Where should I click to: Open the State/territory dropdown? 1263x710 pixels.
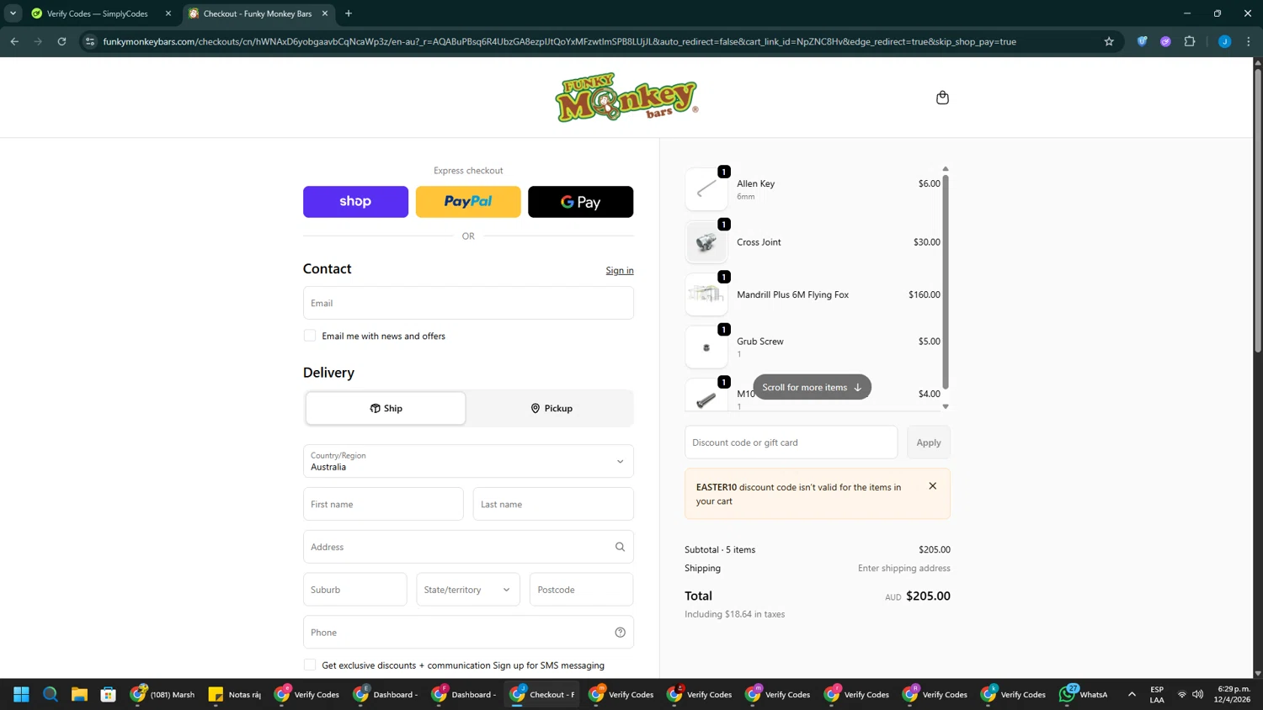pos(468,590)
